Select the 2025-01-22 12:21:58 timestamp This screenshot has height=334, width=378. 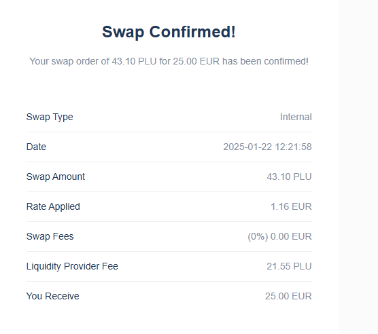tap(267, 147)
